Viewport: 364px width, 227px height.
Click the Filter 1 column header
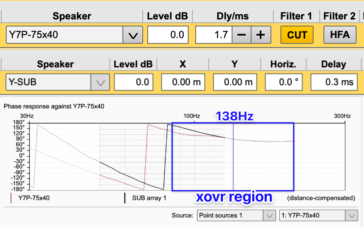point(296,16)
